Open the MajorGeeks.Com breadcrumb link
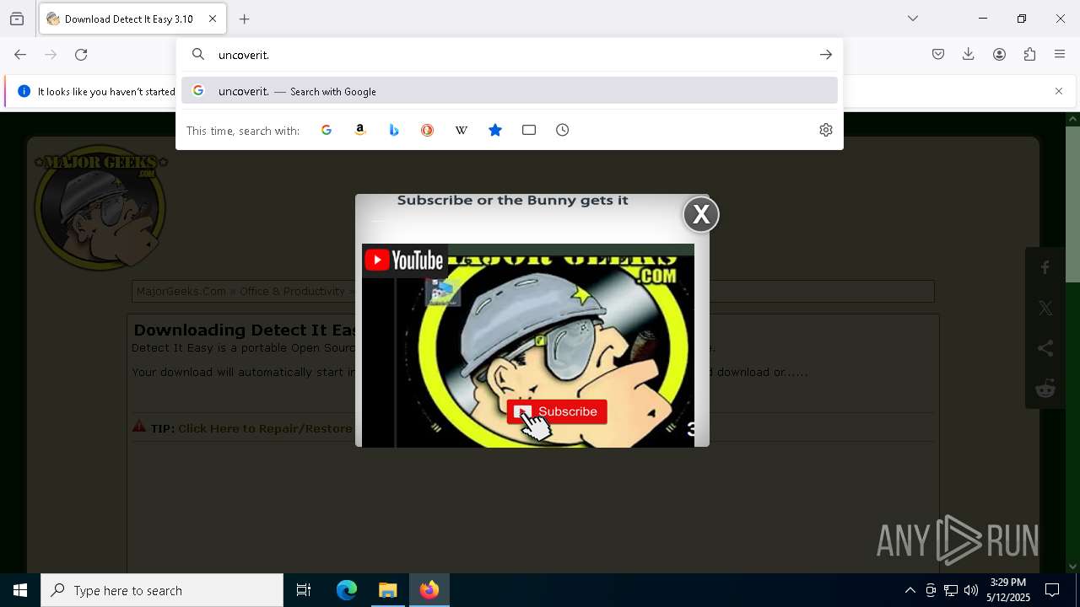1080x607 pixels. pos(181,292)
